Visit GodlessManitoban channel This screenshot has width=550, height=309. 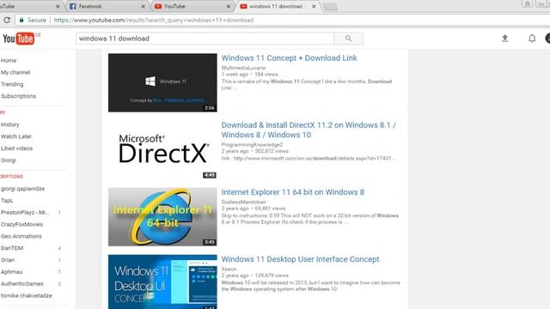pos(243,202)
